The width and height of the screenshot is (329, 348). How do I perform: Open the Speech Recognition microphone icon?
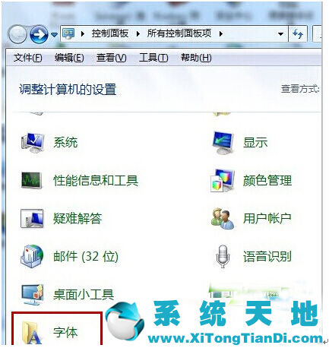pyautogui.click(x=223, y=256)
